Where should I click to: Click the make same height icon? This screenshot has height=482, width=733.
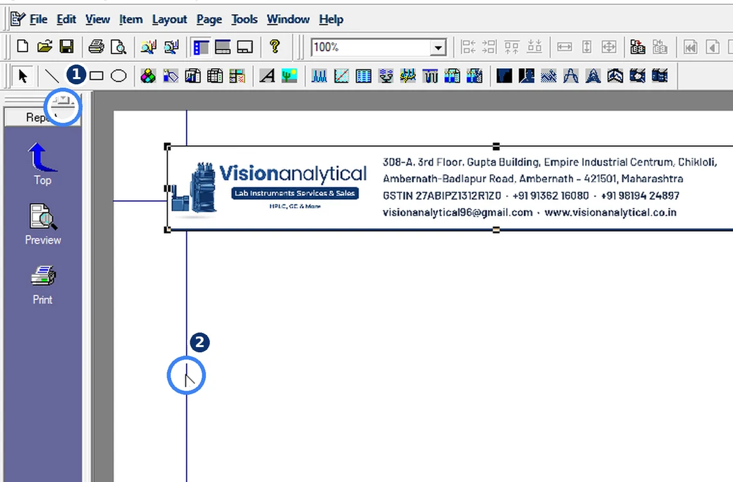586,47
